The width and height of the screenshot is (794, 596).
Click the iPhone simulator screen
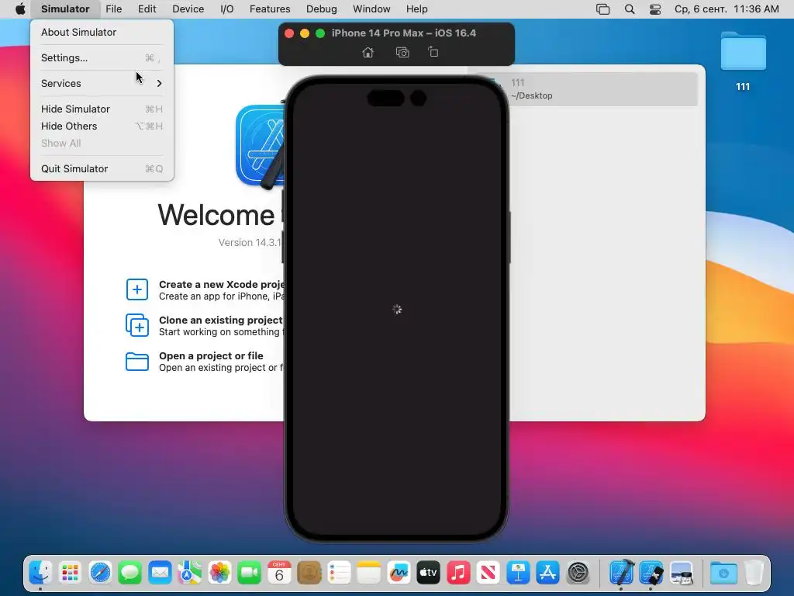click(396, 309)
